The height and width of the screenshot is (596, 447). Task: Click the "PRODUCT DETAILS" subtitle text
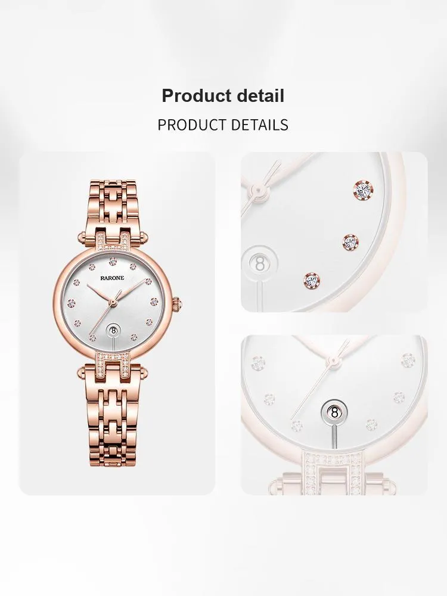(x=223, y=125)
